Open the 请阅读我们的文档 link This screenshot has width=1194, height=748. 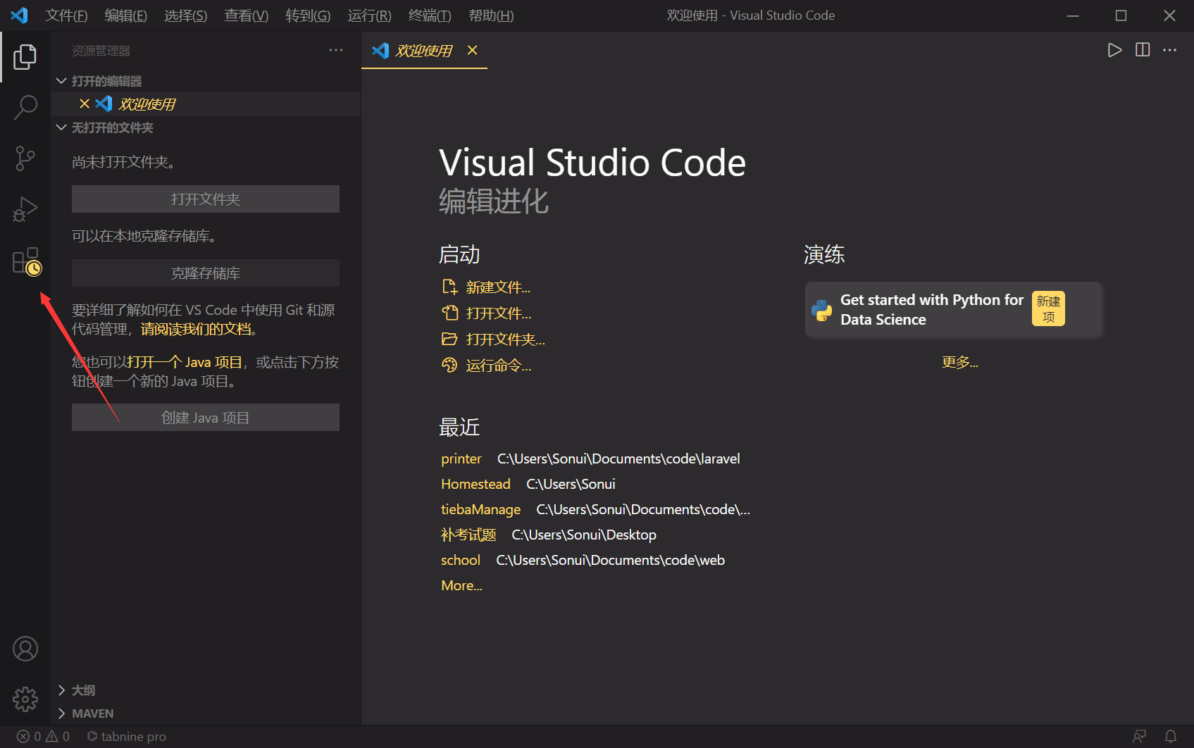pos(197,329)
